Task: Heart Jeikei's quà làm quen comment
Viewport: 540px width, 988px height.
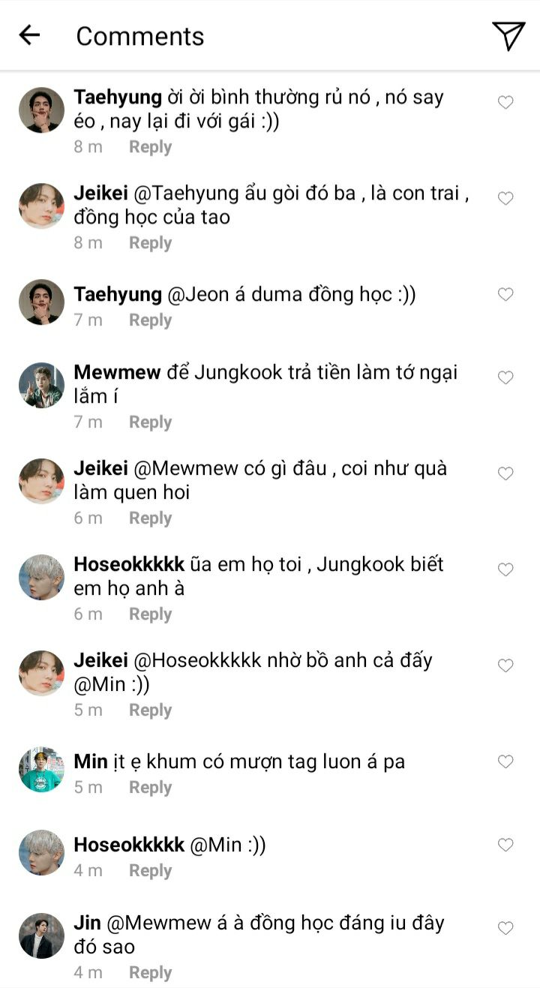Action: [505, 473]
